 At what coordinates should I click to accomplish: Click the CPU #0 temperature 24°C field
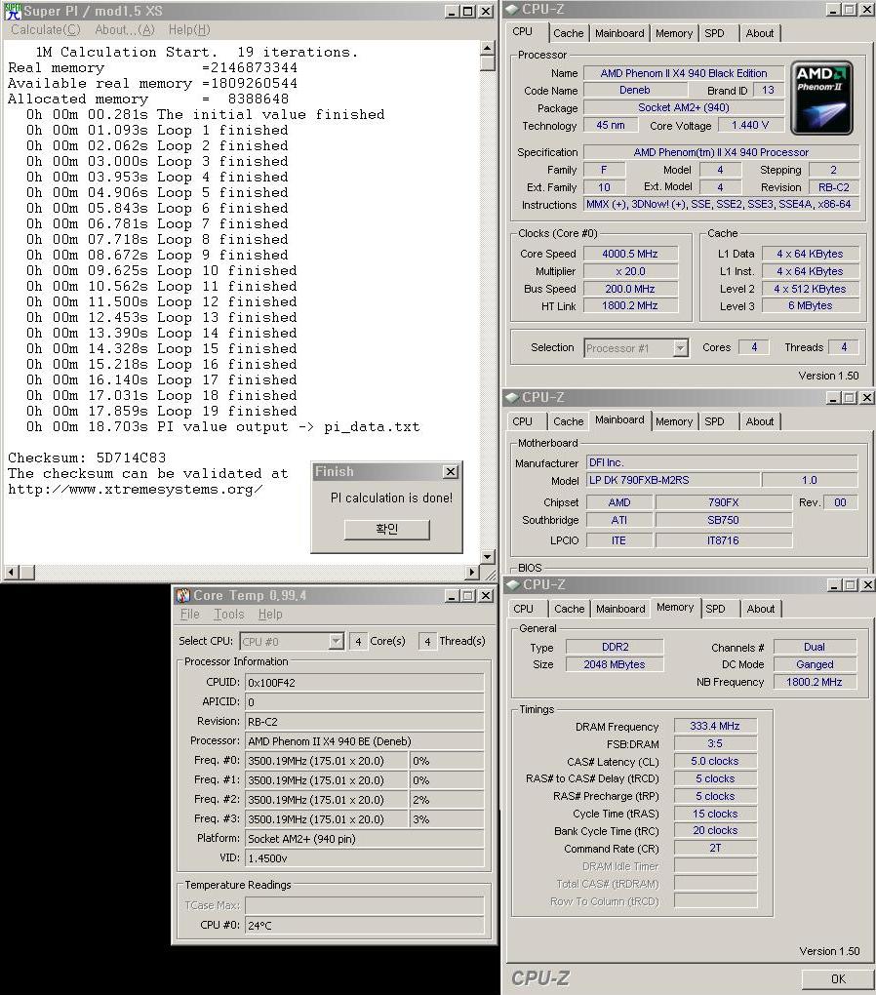[x=365, y=925]
